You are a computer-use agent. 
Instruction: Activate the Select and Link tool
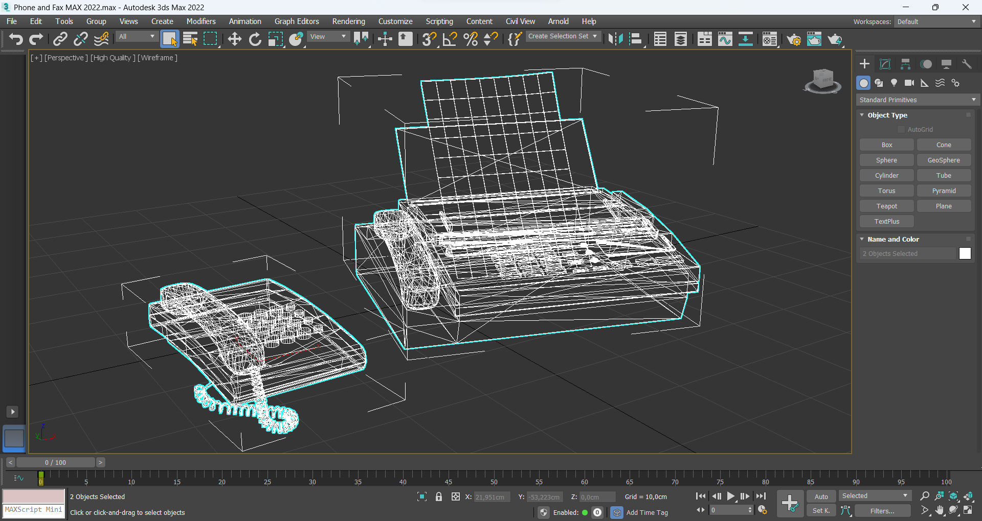(x=60, y=39)
